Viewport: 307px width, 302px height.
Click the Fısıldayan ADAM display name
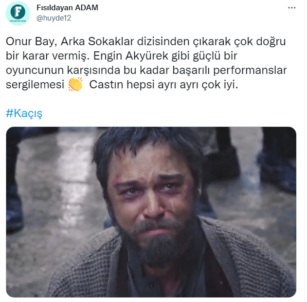coord(67,8)
